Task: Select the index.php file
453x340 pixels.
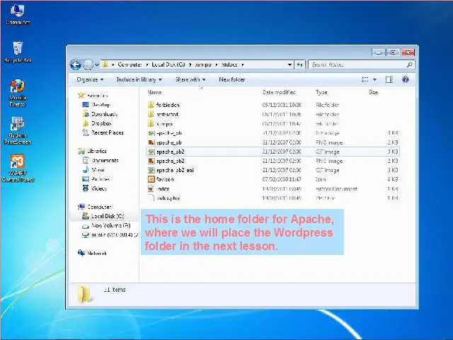Action: click(273, 198)
